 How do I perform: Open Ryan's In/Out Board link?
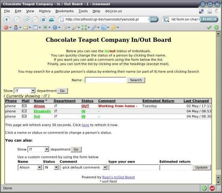point(118,177)
